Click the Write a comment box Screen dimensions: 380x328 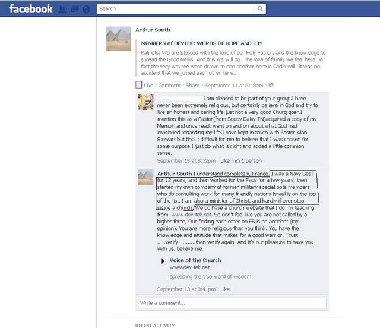tap(232, 303)
